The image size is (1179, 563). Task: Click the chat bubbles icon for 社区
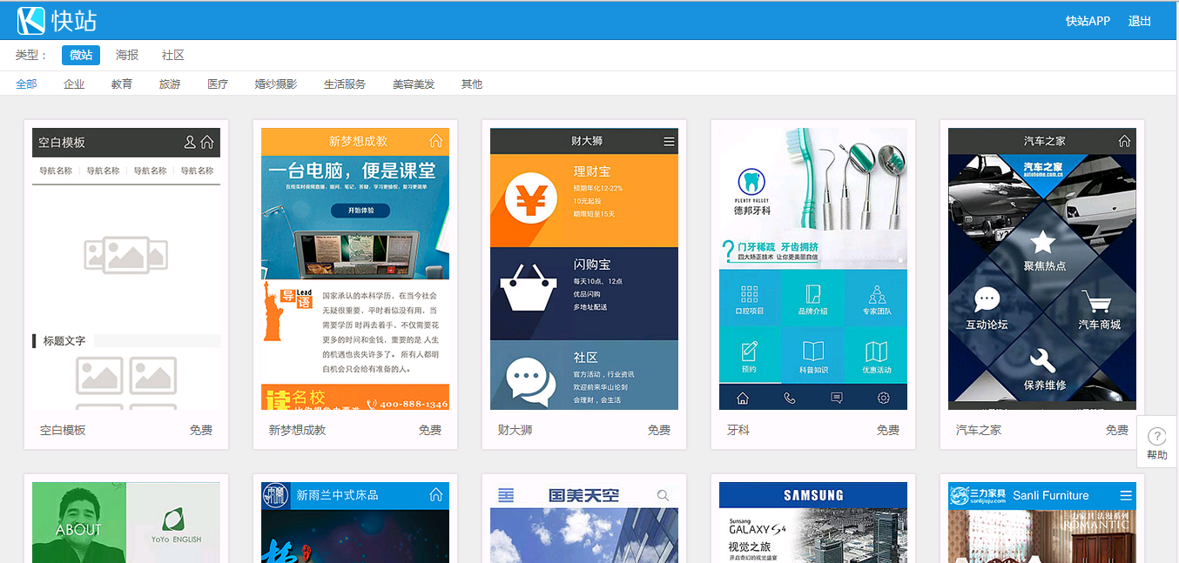[x=531, y=381]
